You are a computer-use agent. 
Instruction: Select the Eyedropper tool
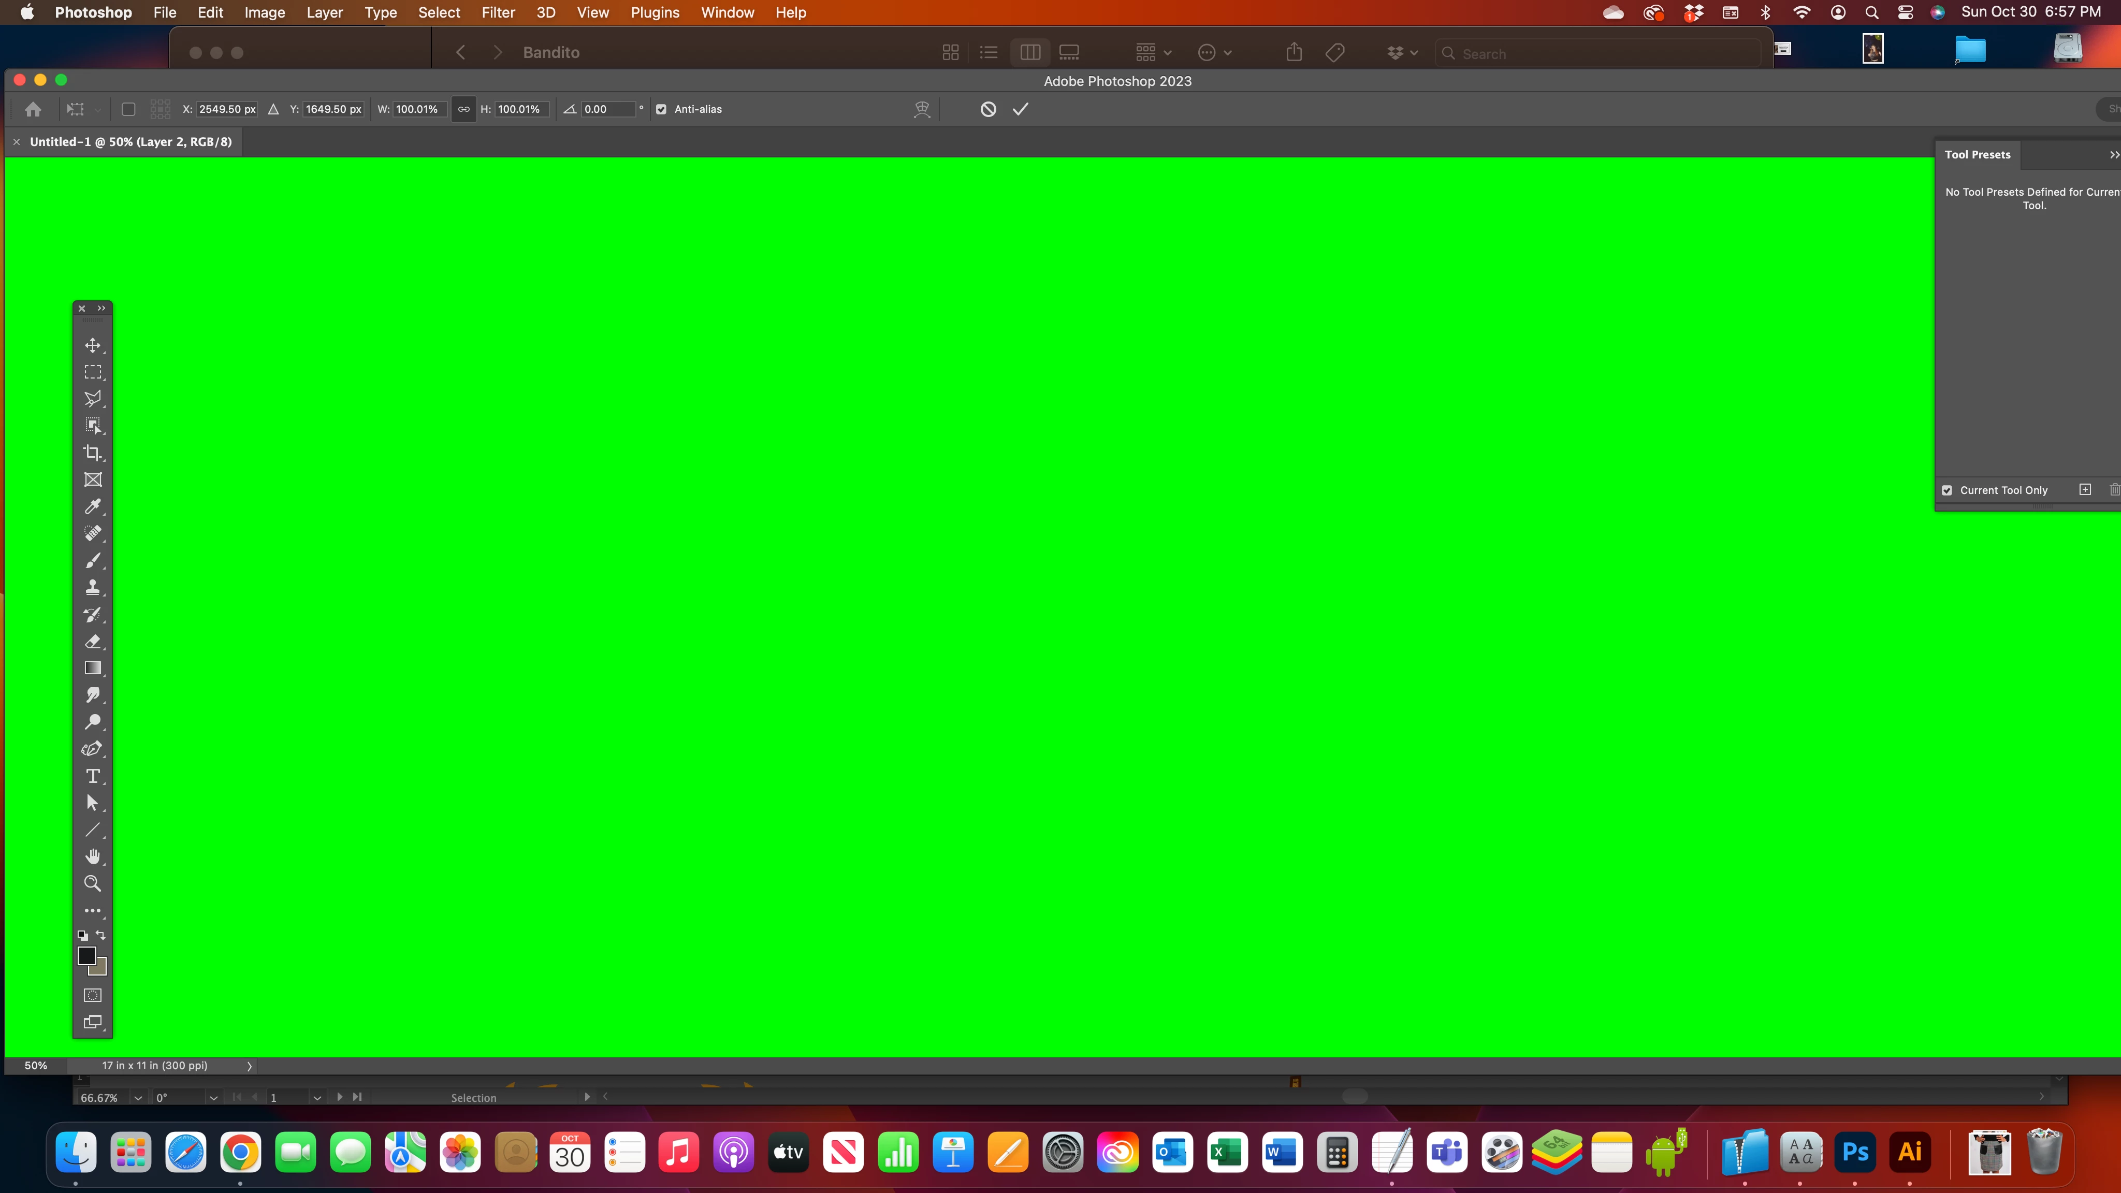click(92, 506)
